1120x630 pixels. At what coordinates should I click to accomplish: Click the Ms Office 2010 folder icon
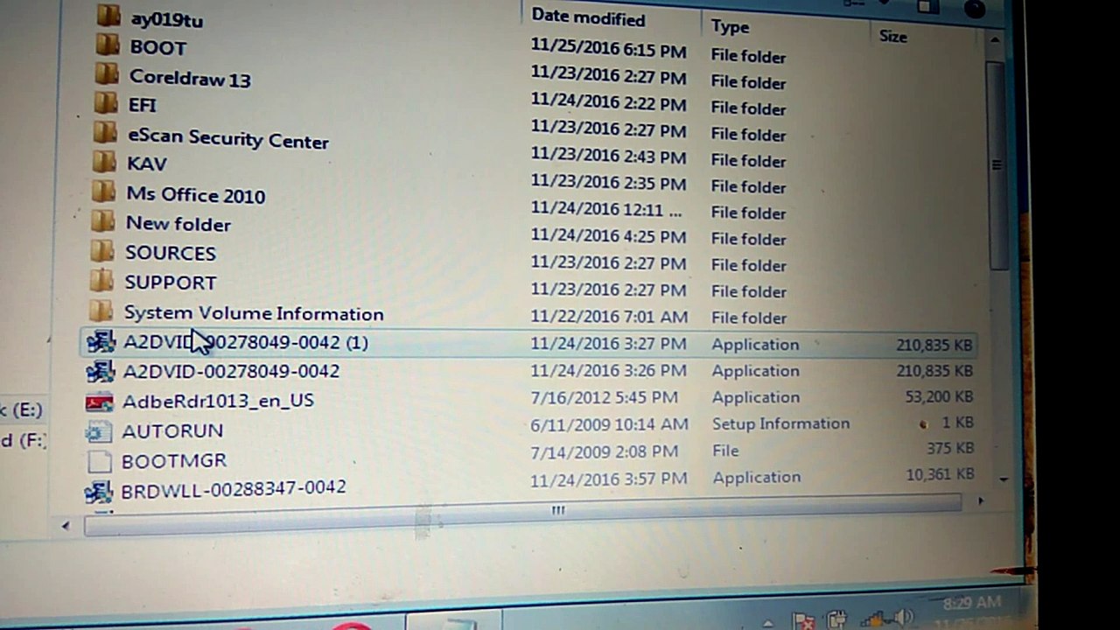pyautogui.click(x=103, y=192)
